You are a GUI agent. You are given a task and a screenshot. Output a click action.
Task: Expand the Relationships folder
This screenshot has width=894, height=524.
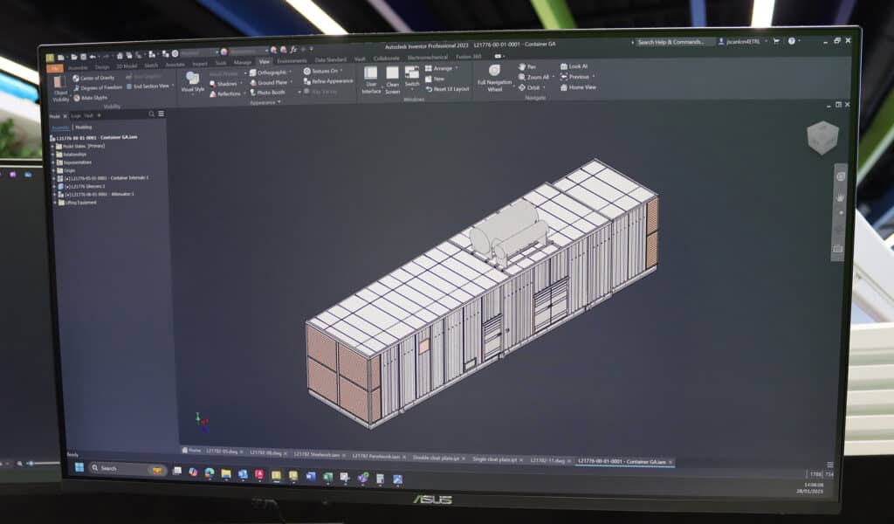53,154
